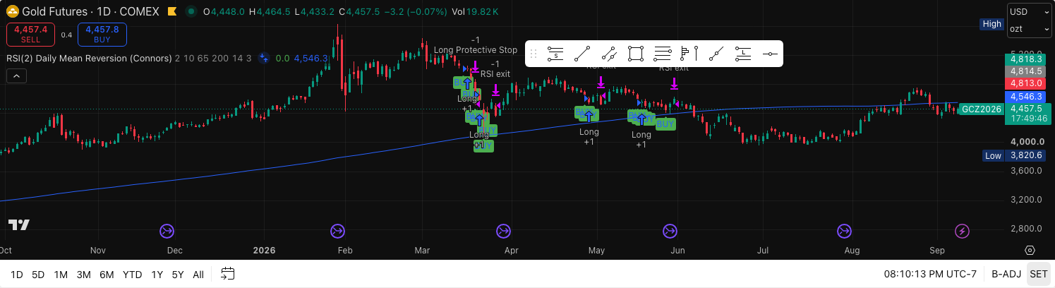The image size is (1055, 288).
Task: Choose the trend line drawing tool
Action: click(x=582, y=54)
